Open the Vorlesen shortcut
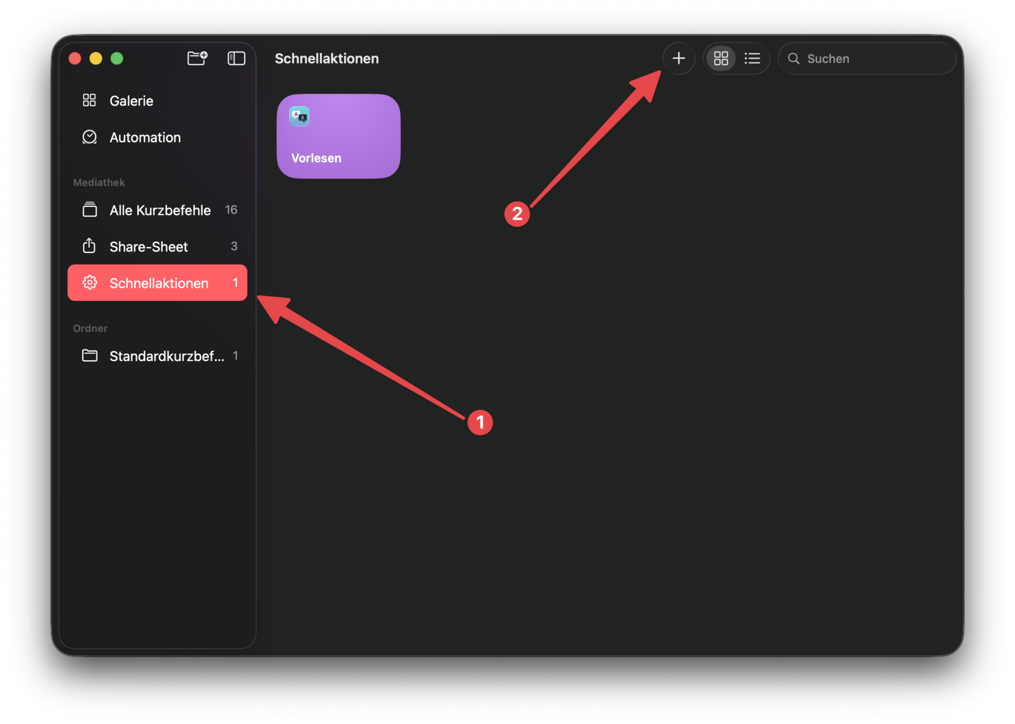Screen dimensions: 1015x724 [338, 136]
